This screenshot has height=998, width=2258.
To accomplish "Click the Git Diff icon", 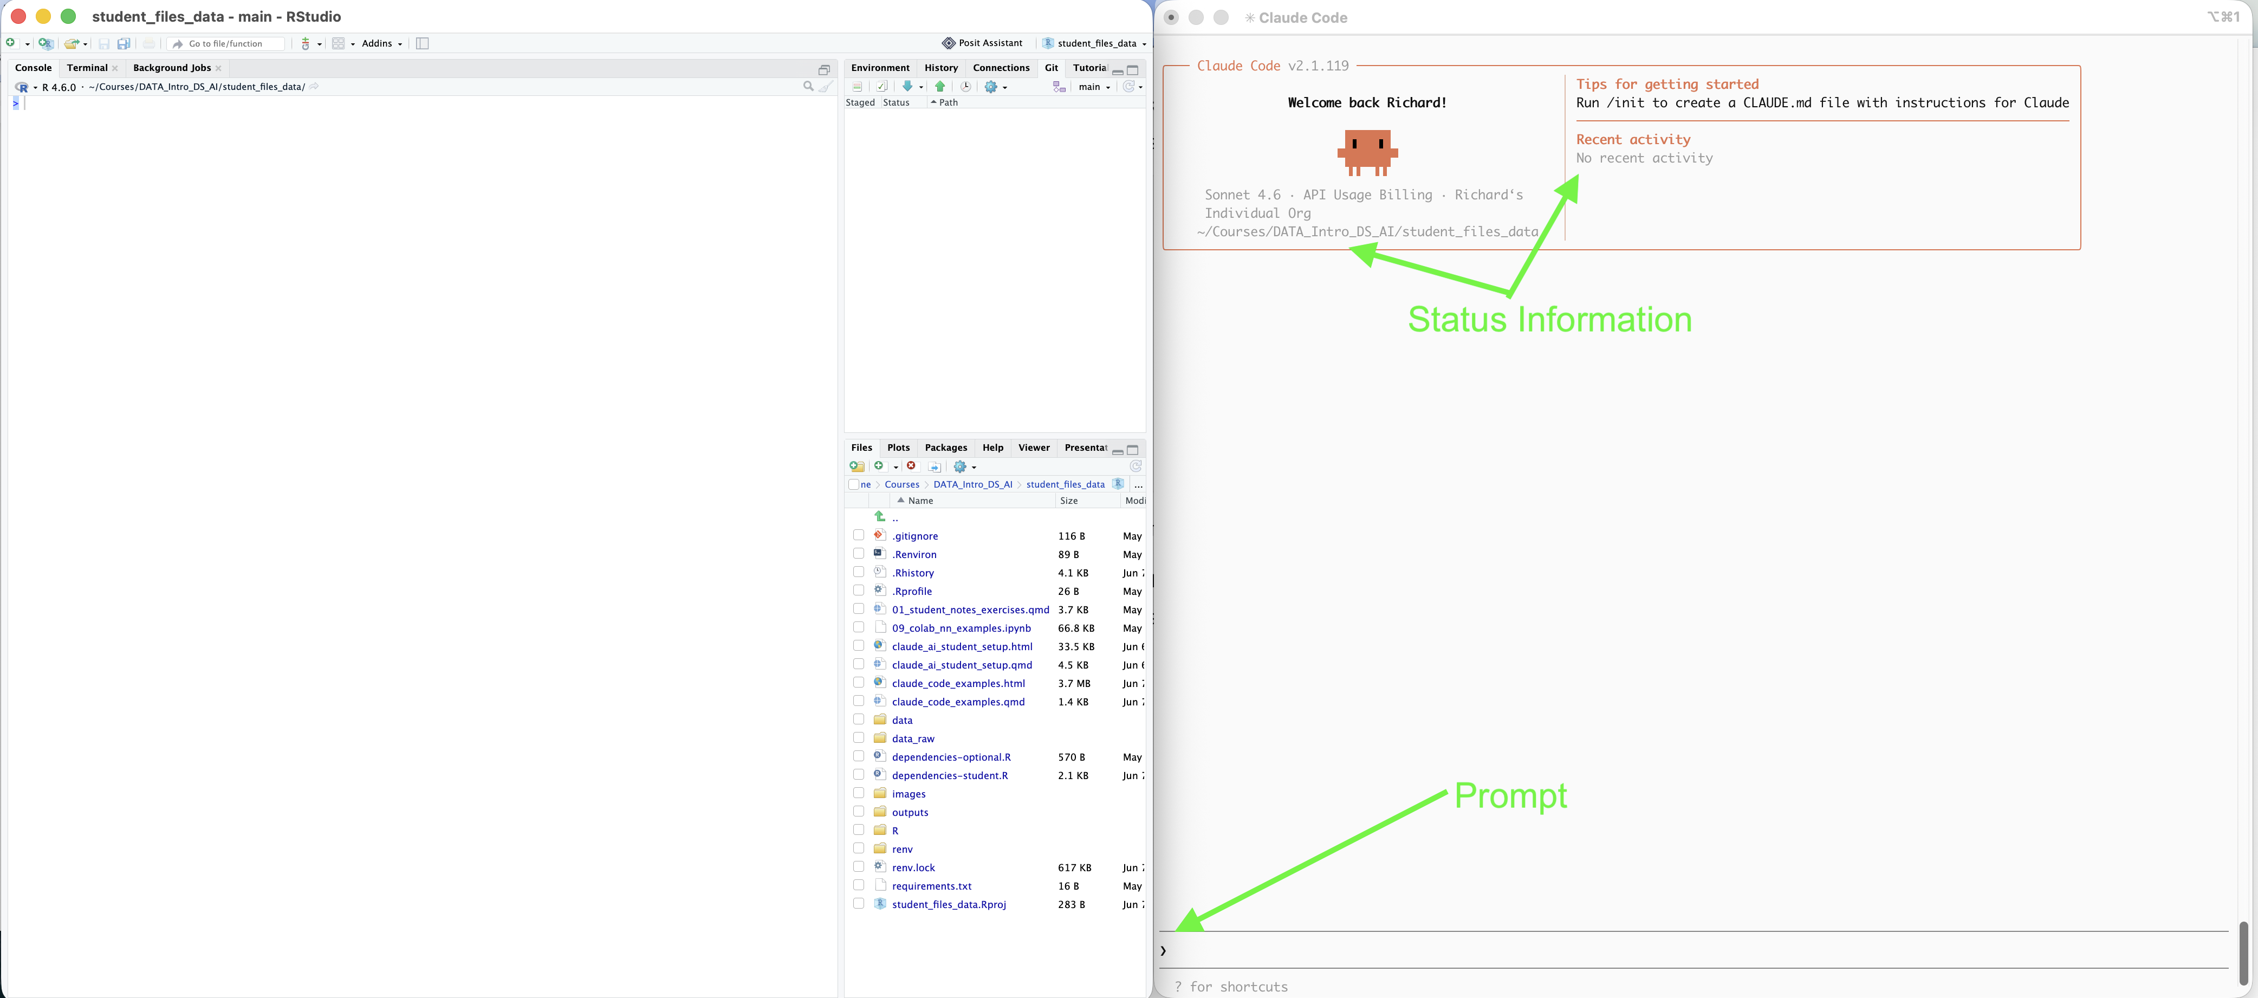I will click(x=857, y=87).
